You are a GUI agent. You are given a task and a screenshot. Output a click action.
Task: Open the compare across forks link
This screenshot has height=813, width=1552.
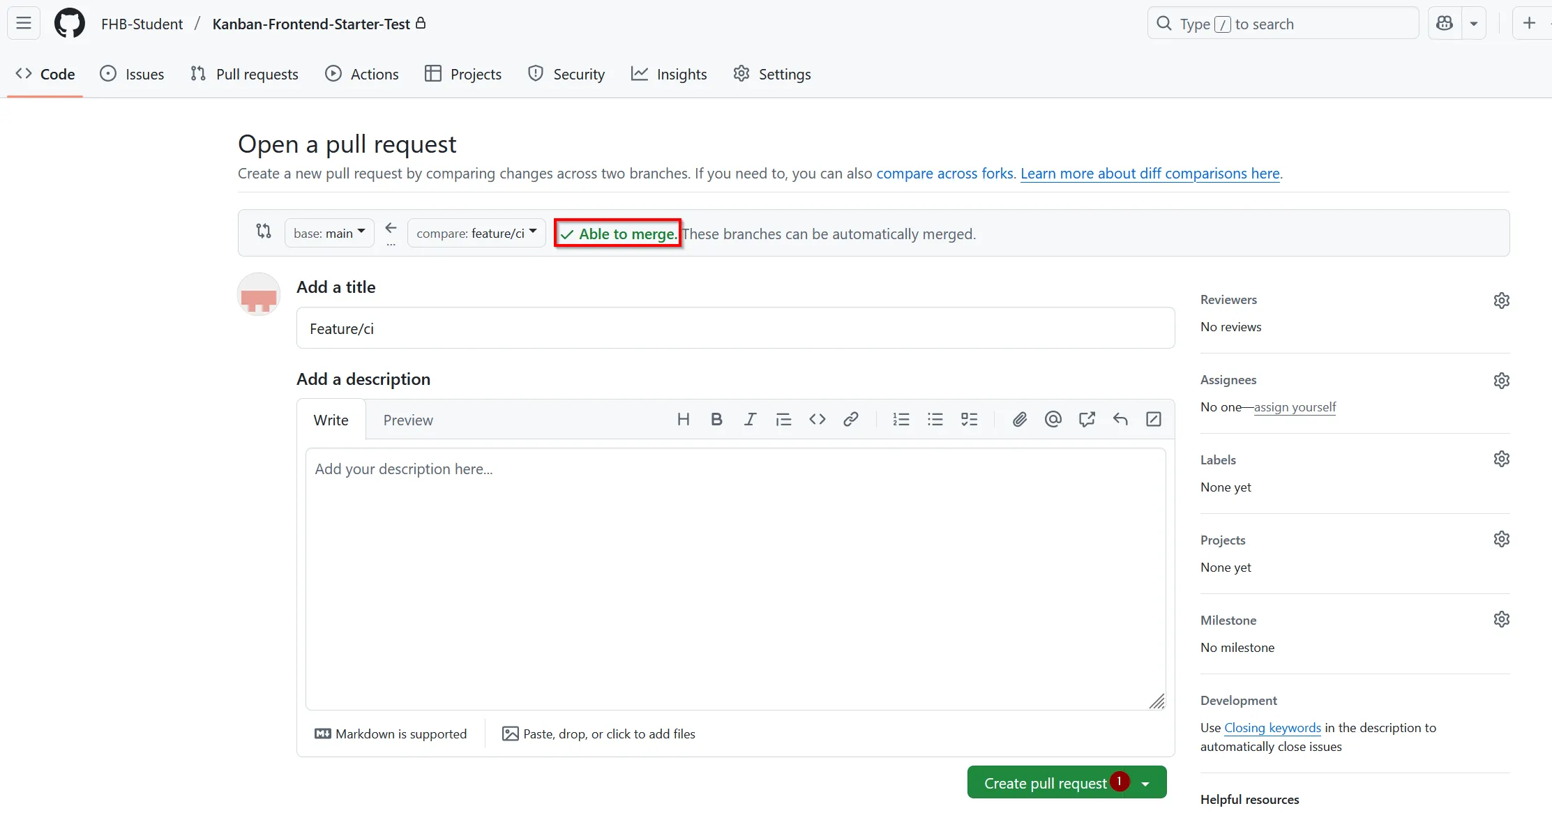tap(944, 174)
